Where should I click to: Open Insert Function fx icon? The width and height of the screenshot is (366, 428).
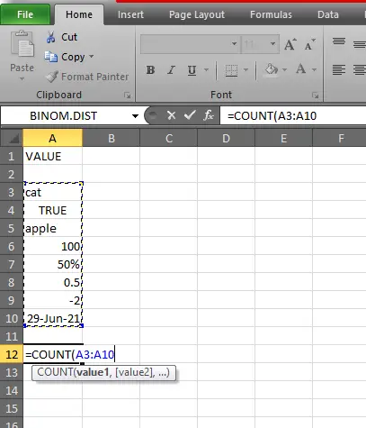click(x=209, y=115)
